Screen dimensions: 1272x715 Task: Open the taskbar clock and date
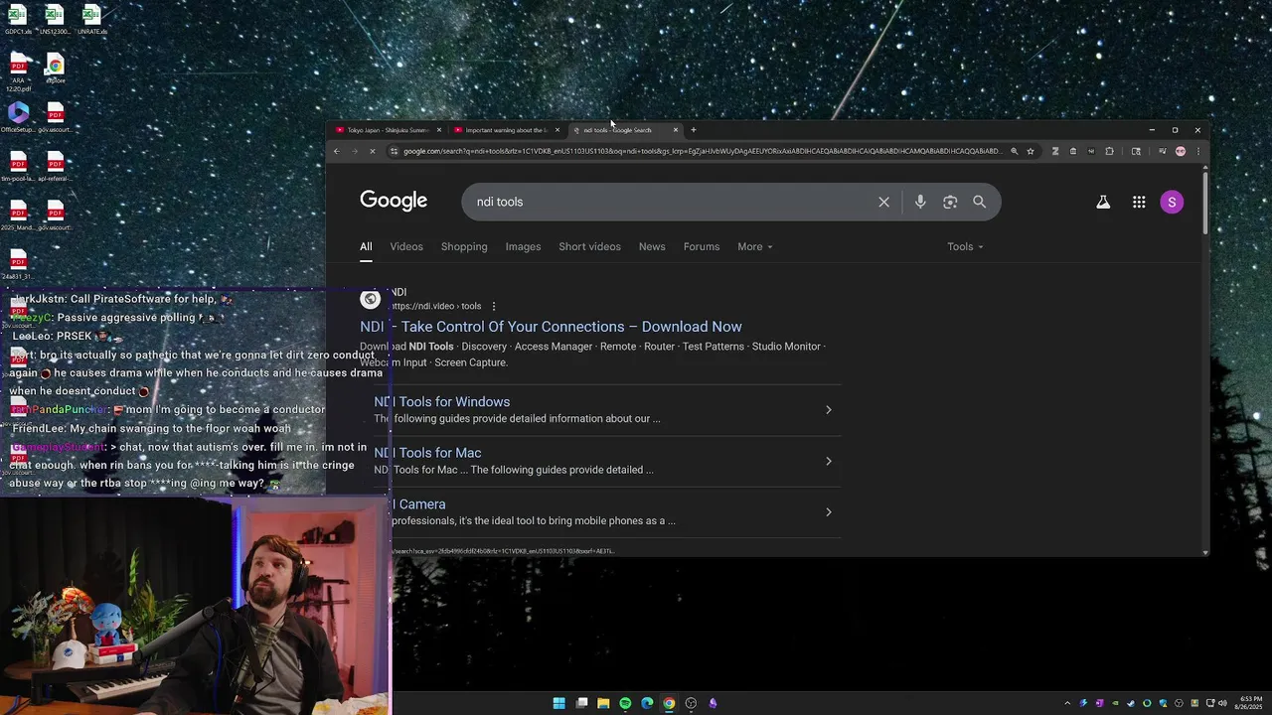[x=1249, y=703]
